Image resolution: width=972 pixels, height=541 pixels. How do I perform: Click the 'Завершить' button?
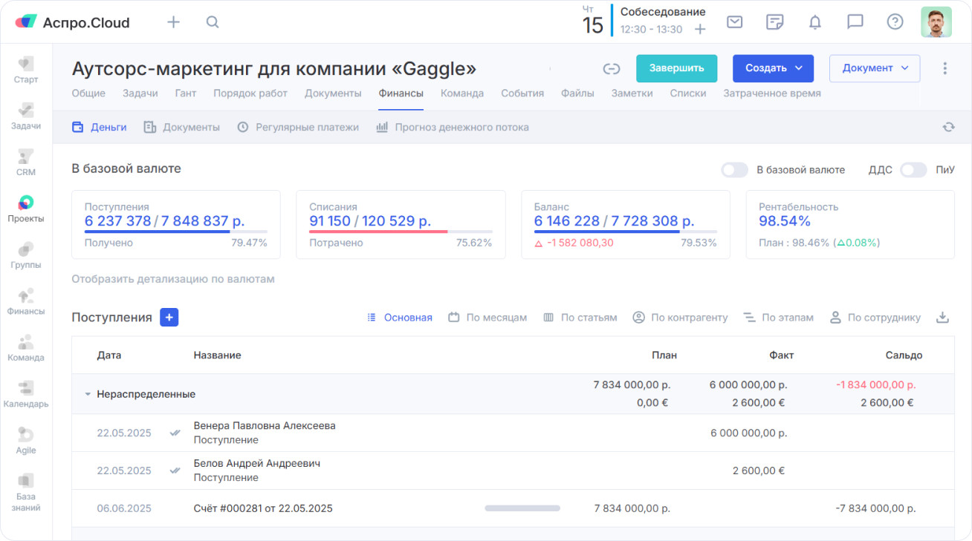(676, 68)
